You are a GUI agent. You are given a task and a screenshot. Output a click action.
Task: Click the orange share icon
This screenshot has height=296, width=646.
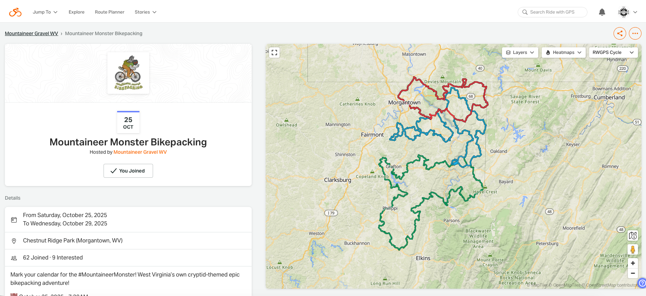coord(620,33)
